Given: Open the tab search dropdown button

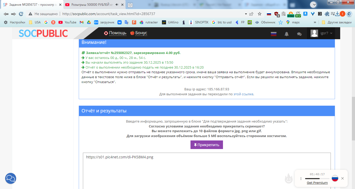Looking at the screenshot, I should 314,4.
